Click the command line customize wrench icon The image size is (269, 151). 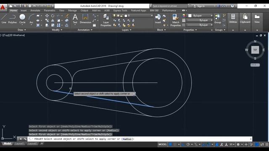click(x=25, y=139)
